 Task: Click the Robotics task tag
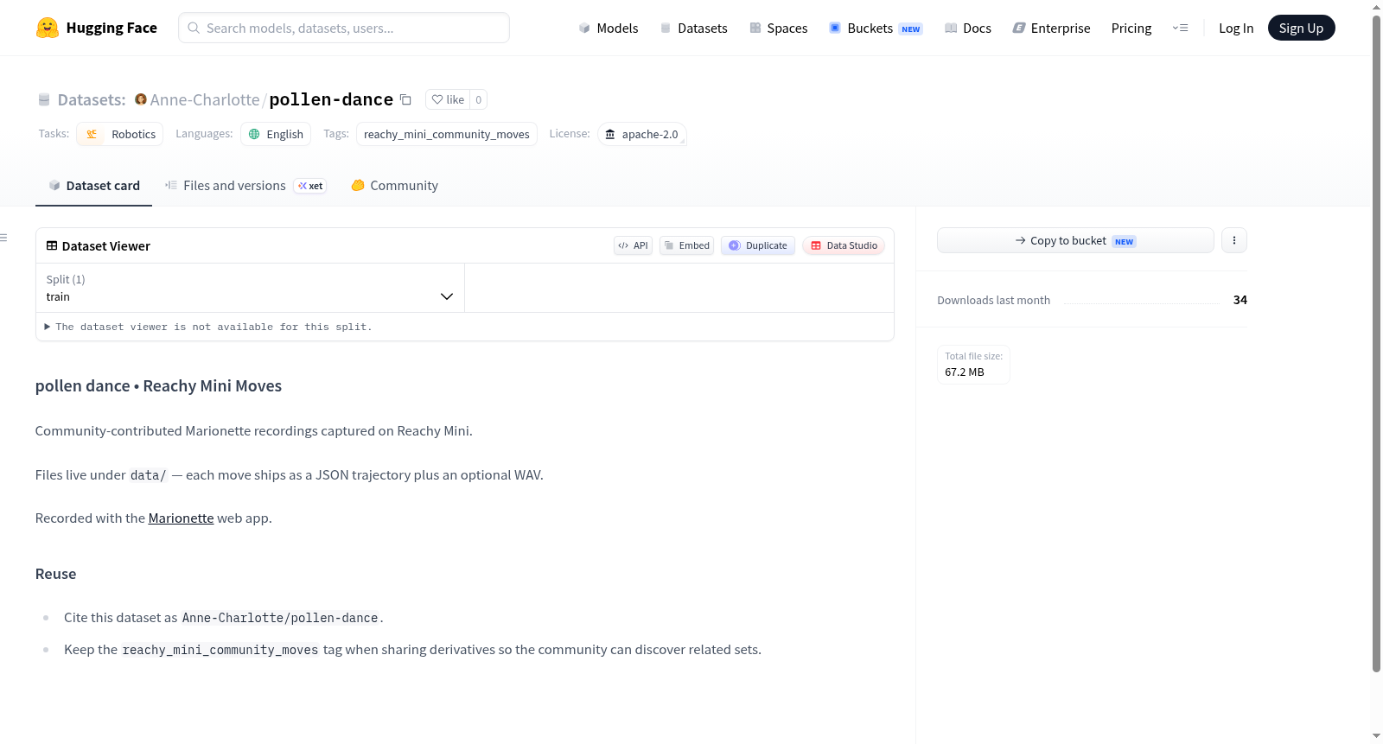(x=120, y=134)
